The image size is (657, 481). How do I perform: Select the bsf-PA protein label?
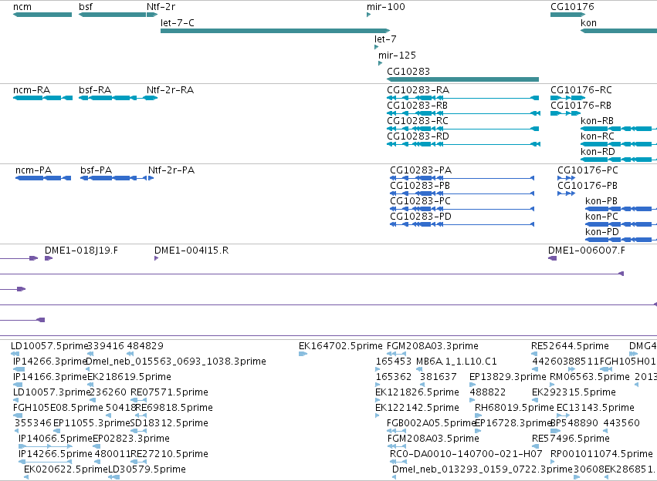(x=96, y=170)
